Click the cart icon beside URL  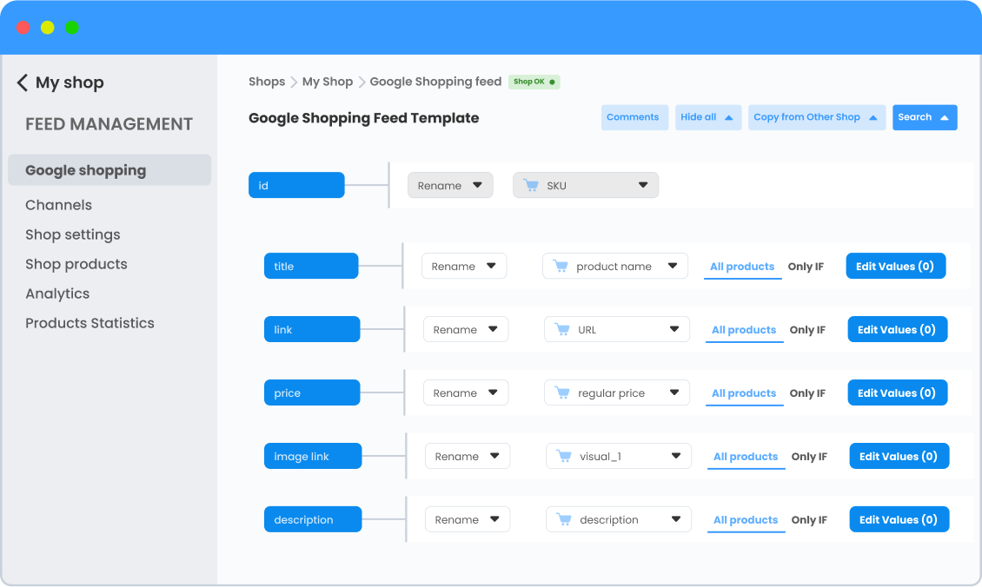[x=562, y=329]
